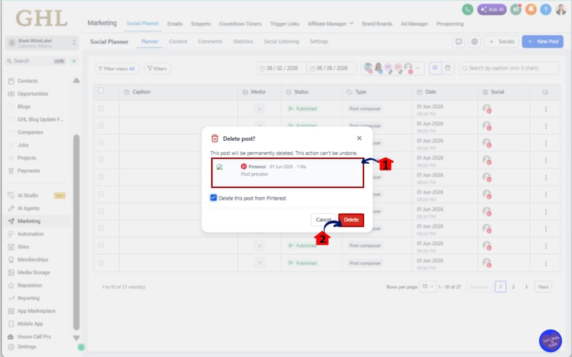Open the Filters button
The height and width of the screenshot is (357, 572).
157,69
